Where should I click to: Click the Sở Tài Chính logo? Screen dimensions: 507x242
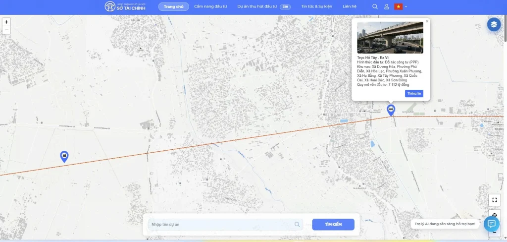(x=125, y=6)
